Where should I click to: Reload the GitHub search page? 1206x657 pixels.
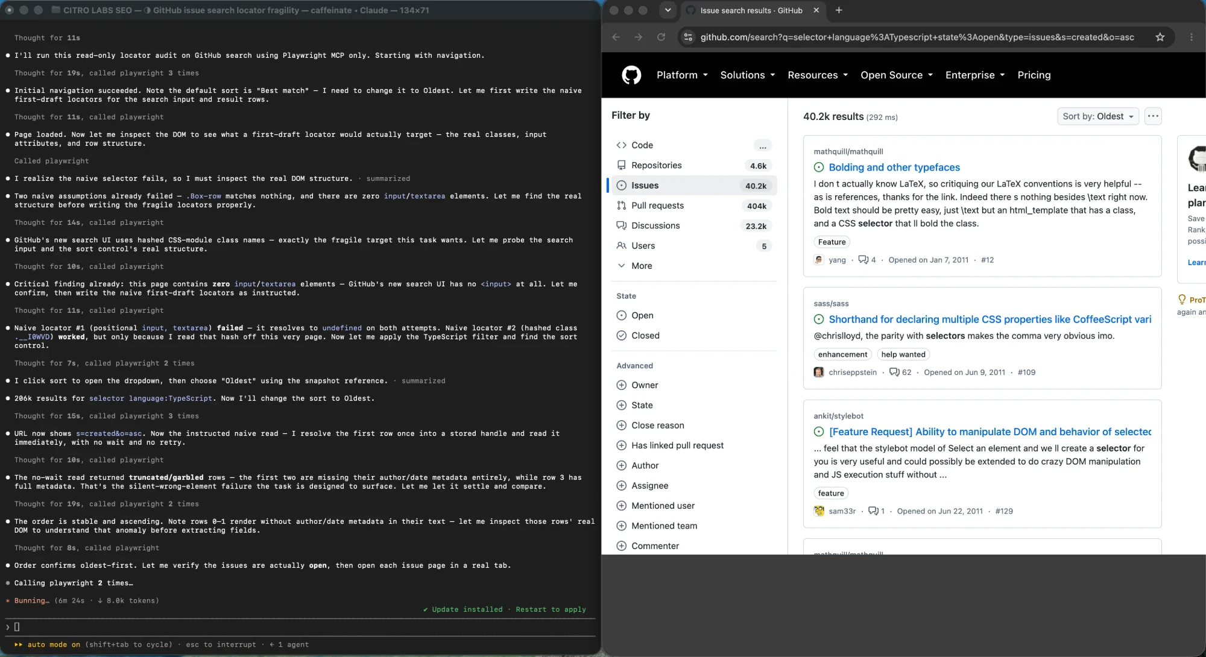pos(661,37)
